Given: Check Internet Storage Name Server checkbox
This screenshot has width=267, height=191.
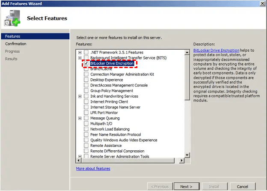Looking at the screenshot, I should (86, 107).
